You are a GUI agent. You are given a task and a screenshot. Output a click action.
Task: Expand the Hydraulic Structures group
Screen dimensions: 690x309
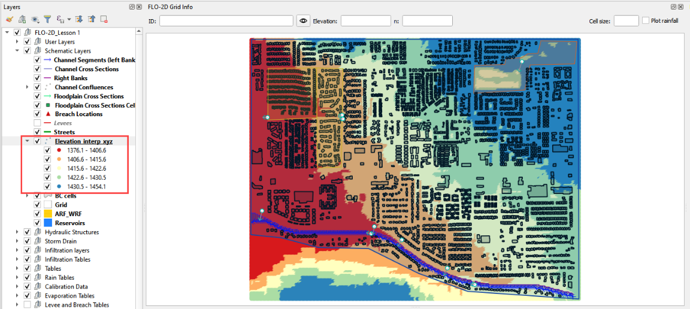[x=17, y=232]
